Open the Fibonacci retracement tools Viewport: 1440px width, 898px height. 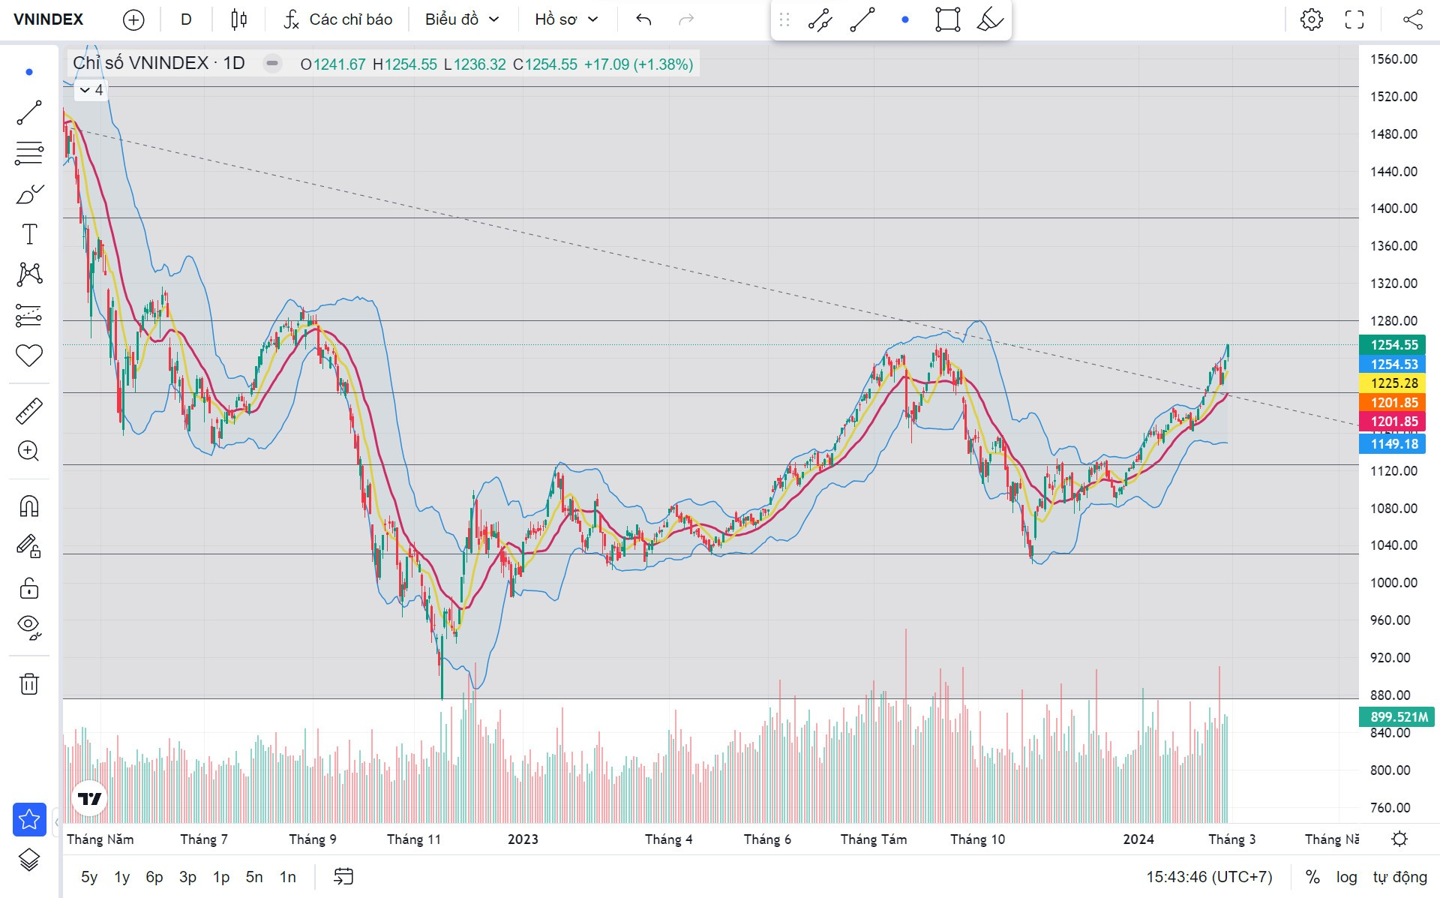(x=29, y=154)
